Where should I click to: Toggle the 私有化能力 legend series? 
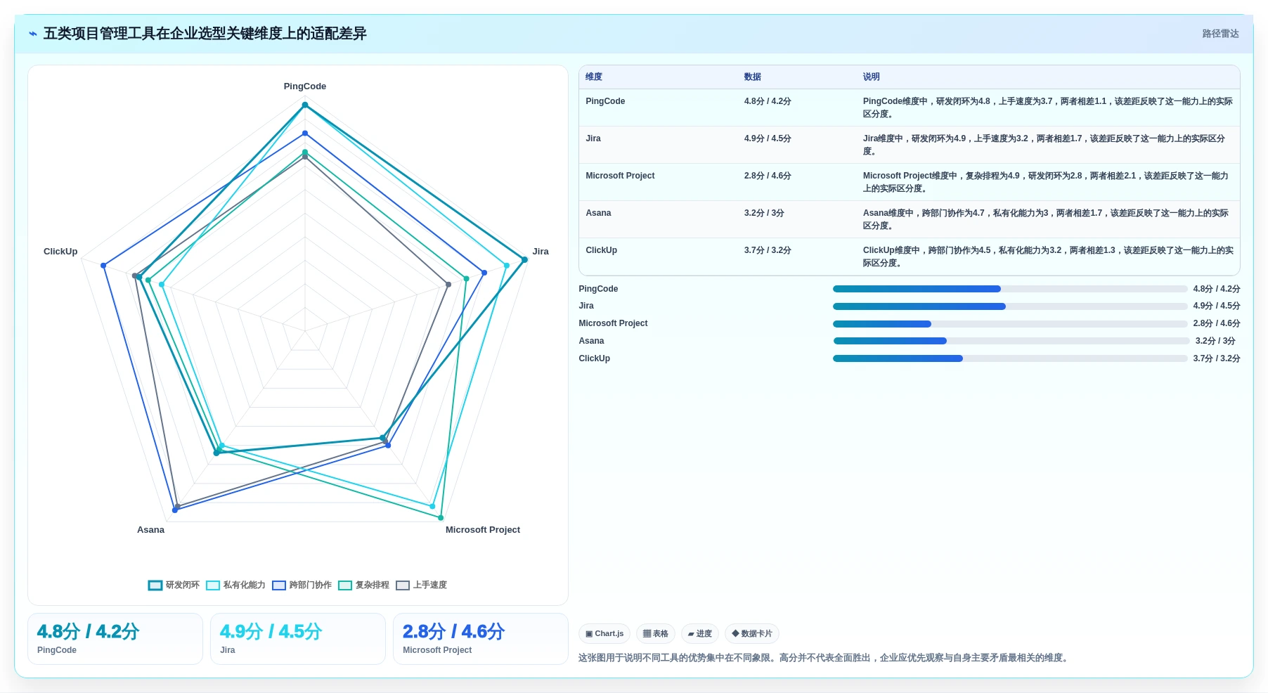(x=235, y=585)
